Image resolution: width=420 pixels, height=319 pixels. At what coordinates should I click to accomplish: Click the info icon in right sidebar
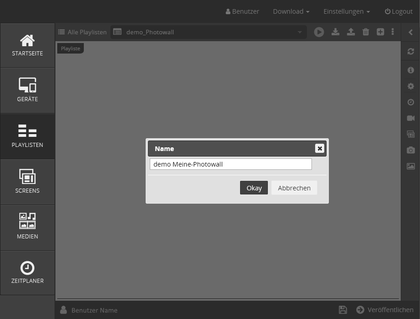point(410,70)
